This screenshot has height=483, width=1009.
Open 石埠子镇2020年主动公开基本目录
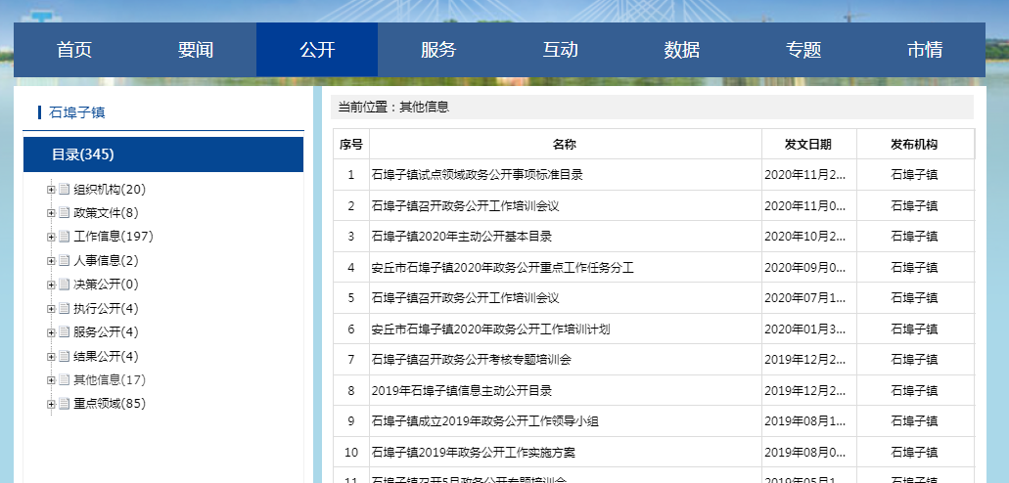462,236
